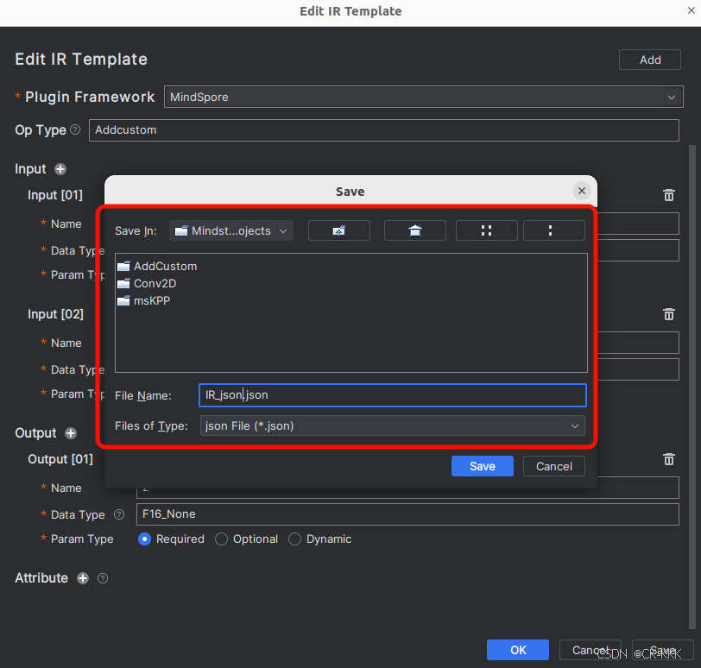Delete Output [01] with trash icon
701x668 pixels.
pyautogui.click(x=668, y=460)
